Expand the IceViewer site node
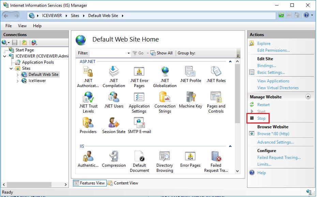 pos(17,81)
